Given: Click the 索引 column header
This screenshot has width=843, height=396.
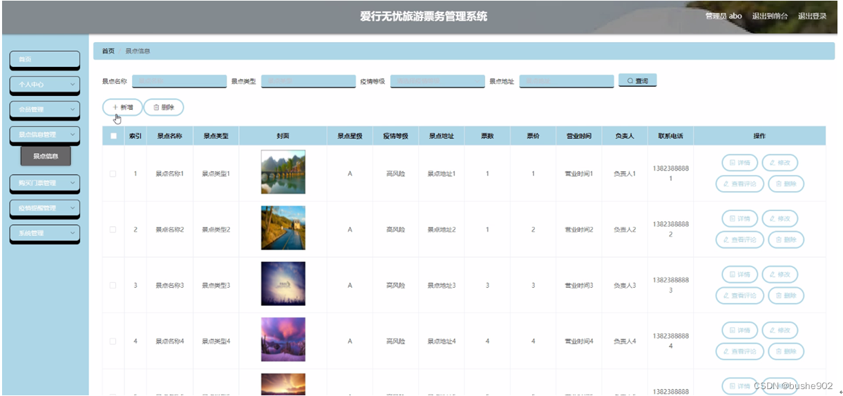Looking at the screenshot, I should tap(135, 136).
